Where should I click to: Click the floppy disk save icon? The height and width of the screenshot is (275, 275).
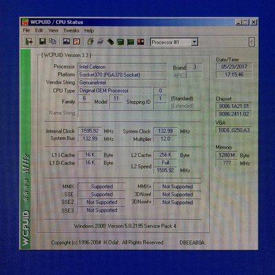tap(43, 41)
